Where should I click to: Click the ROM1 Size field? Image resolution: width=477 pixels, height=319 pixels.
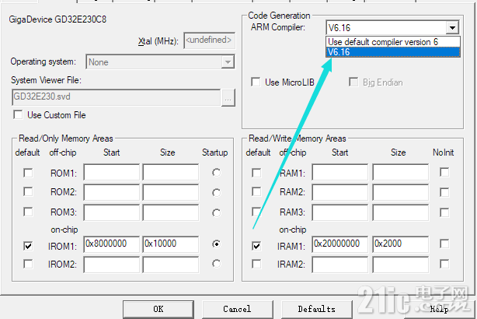171,173
